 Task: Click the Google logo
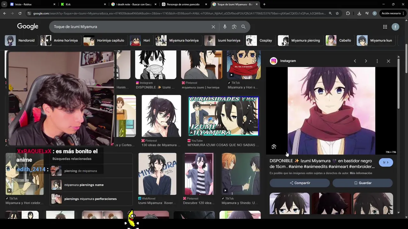click(28, 26)
